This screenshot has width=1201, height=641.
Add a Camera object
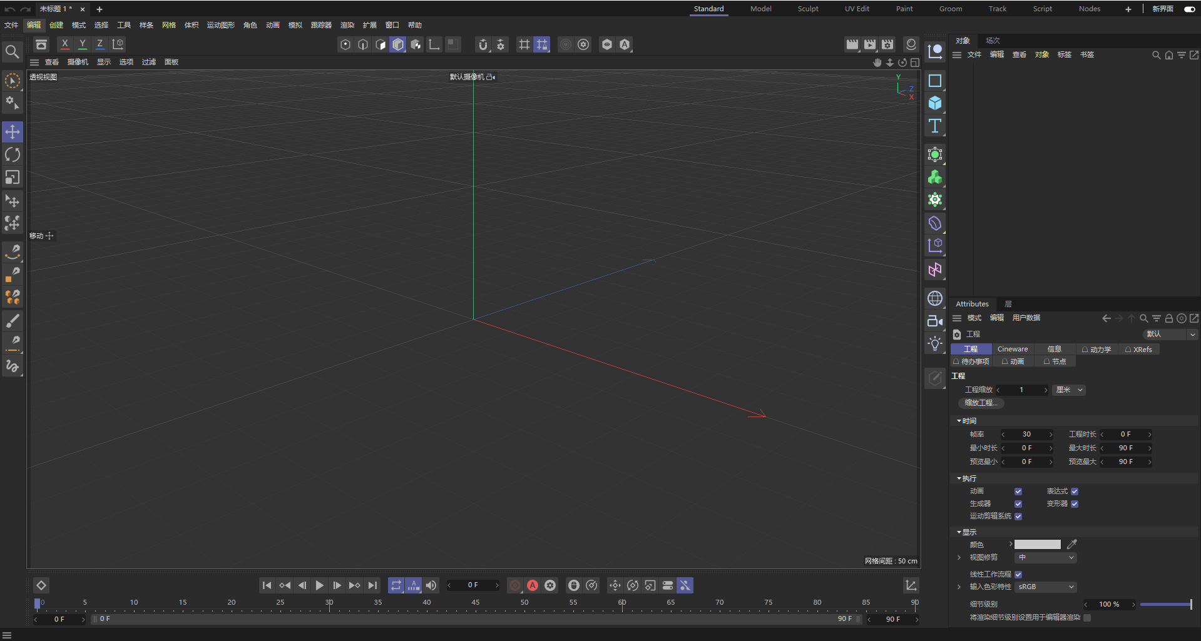(x=935, y=321)
